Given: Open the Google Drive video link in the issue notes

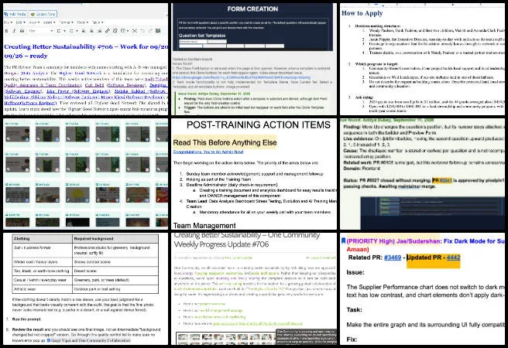Looking at the screenshot, I should tap(241, 77).
